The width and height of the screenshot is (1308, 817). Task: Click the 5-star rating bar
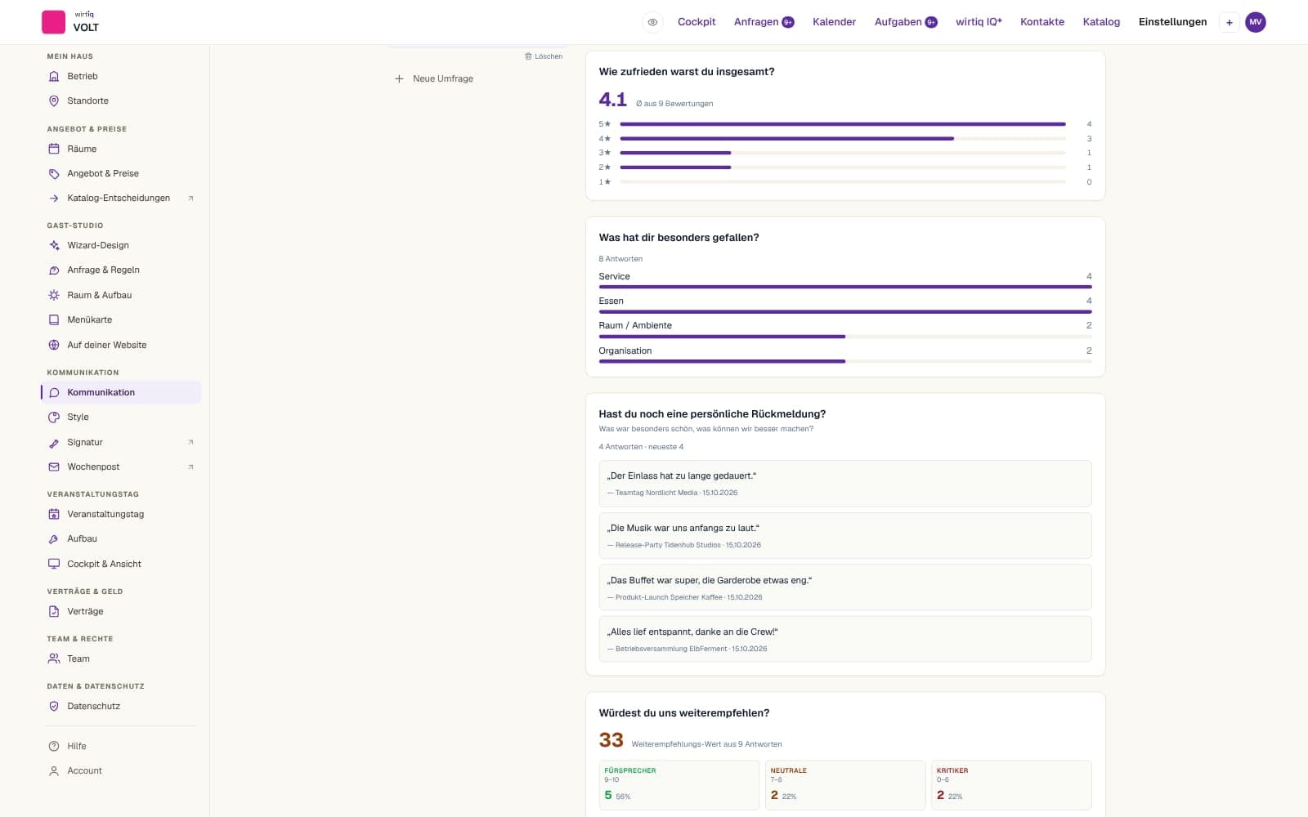pos(843,124)
